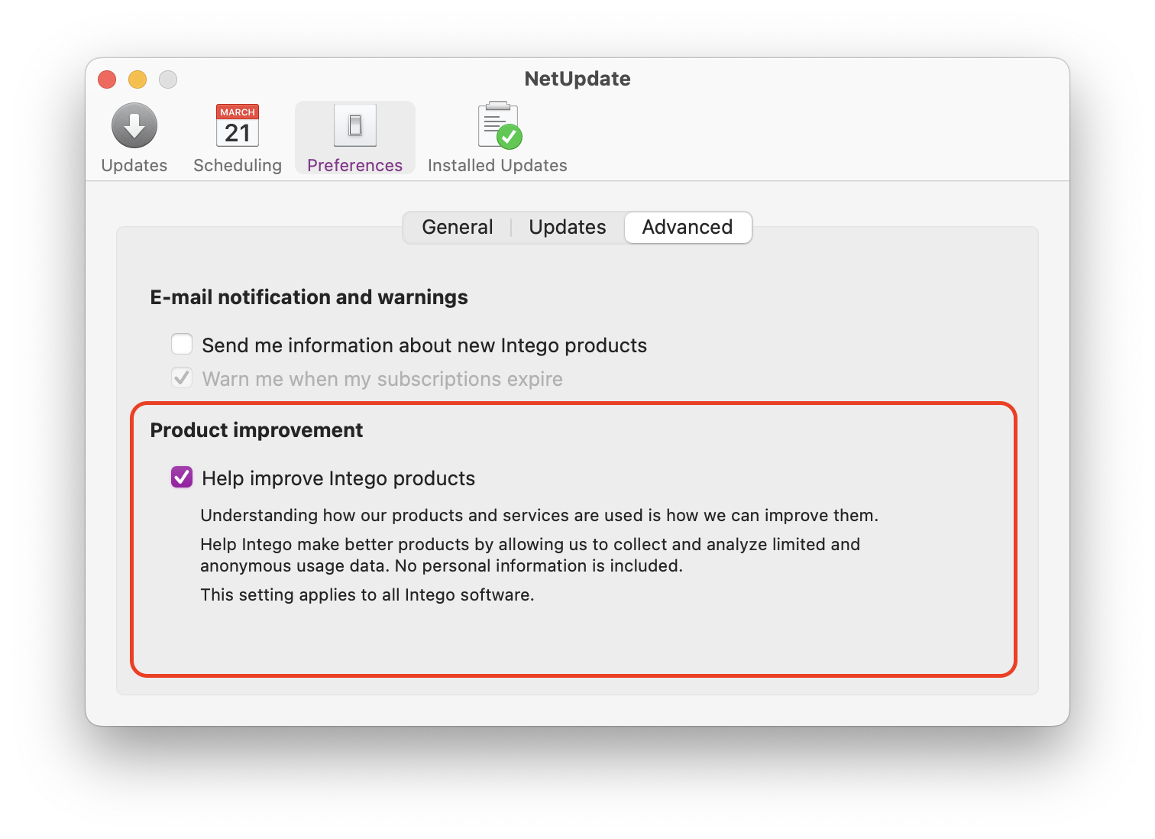Close the NetUpdate window
The height and width of the screenshot is (839, 1155).
[x=107, y=79]
